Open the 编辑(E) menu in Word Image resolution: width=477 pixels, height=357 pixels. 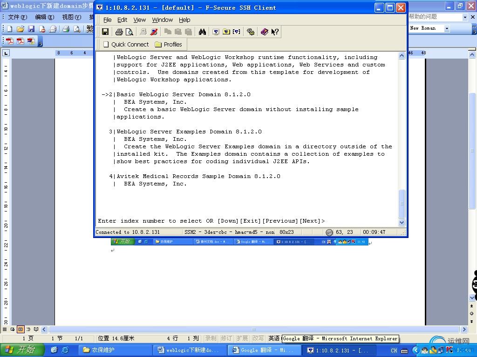pos(45,17)
